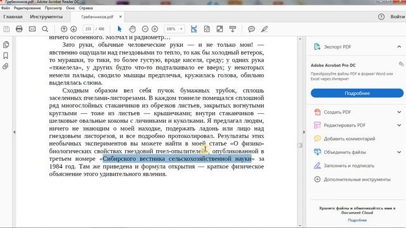The image size is (406, 228).
Task: Click the document vertical scrollbar thumb
Action: 300,145
